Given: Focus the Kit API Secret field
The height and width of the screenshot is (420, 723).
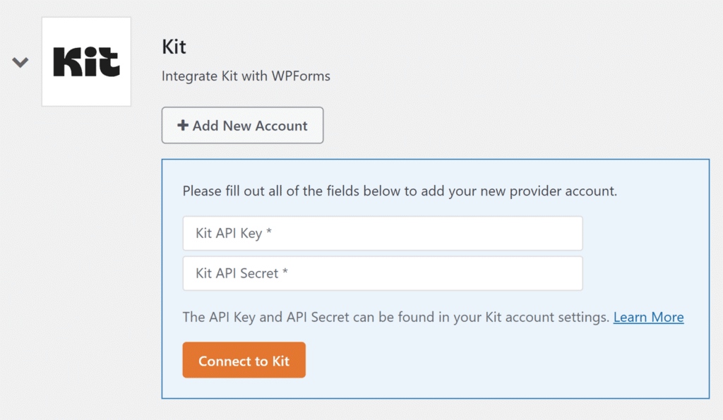Looking at the screenshot, I should [x=382, y=273].
